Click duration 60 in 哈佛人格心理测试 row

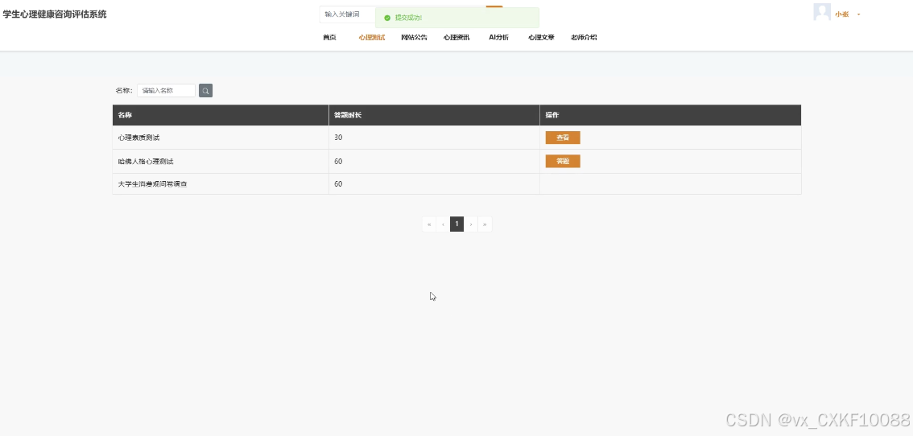click(x=338, y=161)
